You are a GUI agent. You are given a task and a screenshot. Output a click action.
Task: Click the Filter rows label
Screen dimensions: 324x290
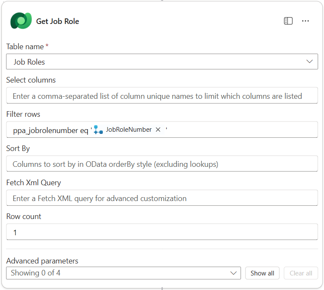point(23,114)
